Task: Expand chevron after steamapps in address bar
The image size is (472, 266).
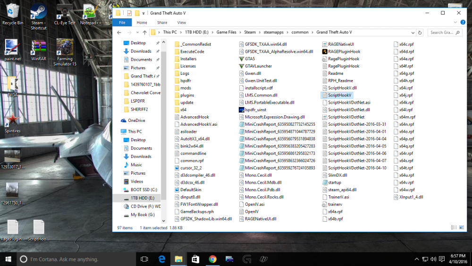Action: click(288, 32)
